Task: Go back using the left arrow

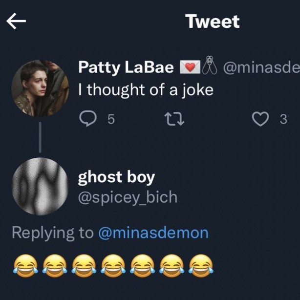Action: (16, 21)
